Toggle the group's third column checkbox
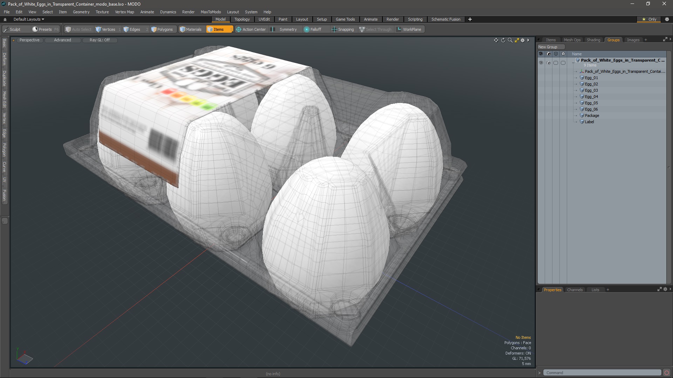Viewport: 673px width, 378px height. click(x=556, y=63)
